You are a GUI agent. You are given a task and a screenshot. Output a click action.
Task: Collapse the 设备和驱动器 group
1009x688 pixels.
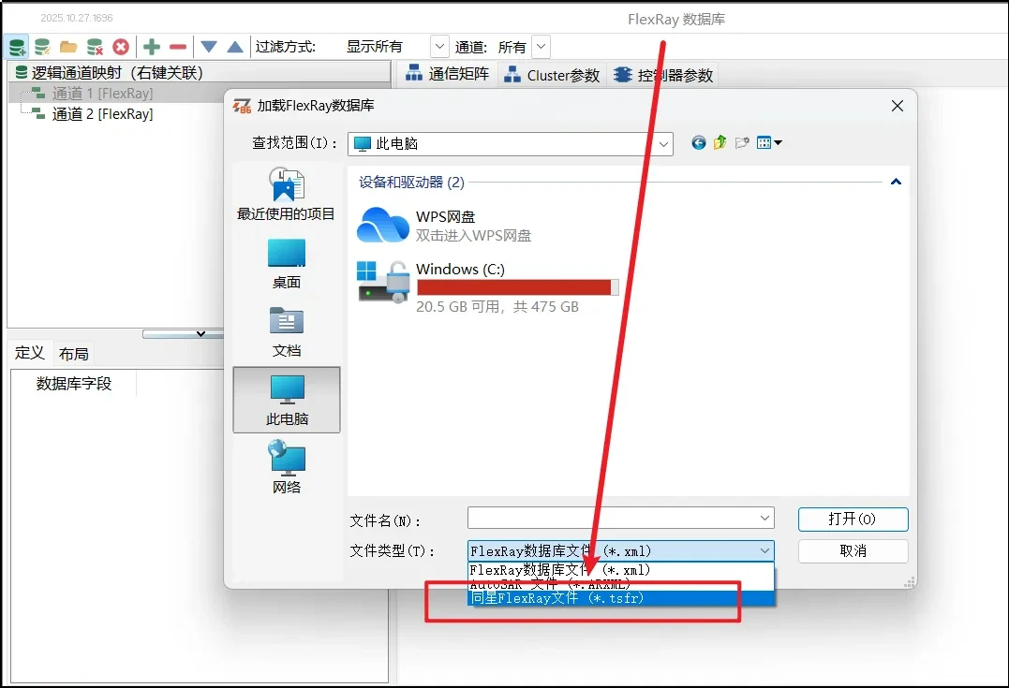(896, 183)
